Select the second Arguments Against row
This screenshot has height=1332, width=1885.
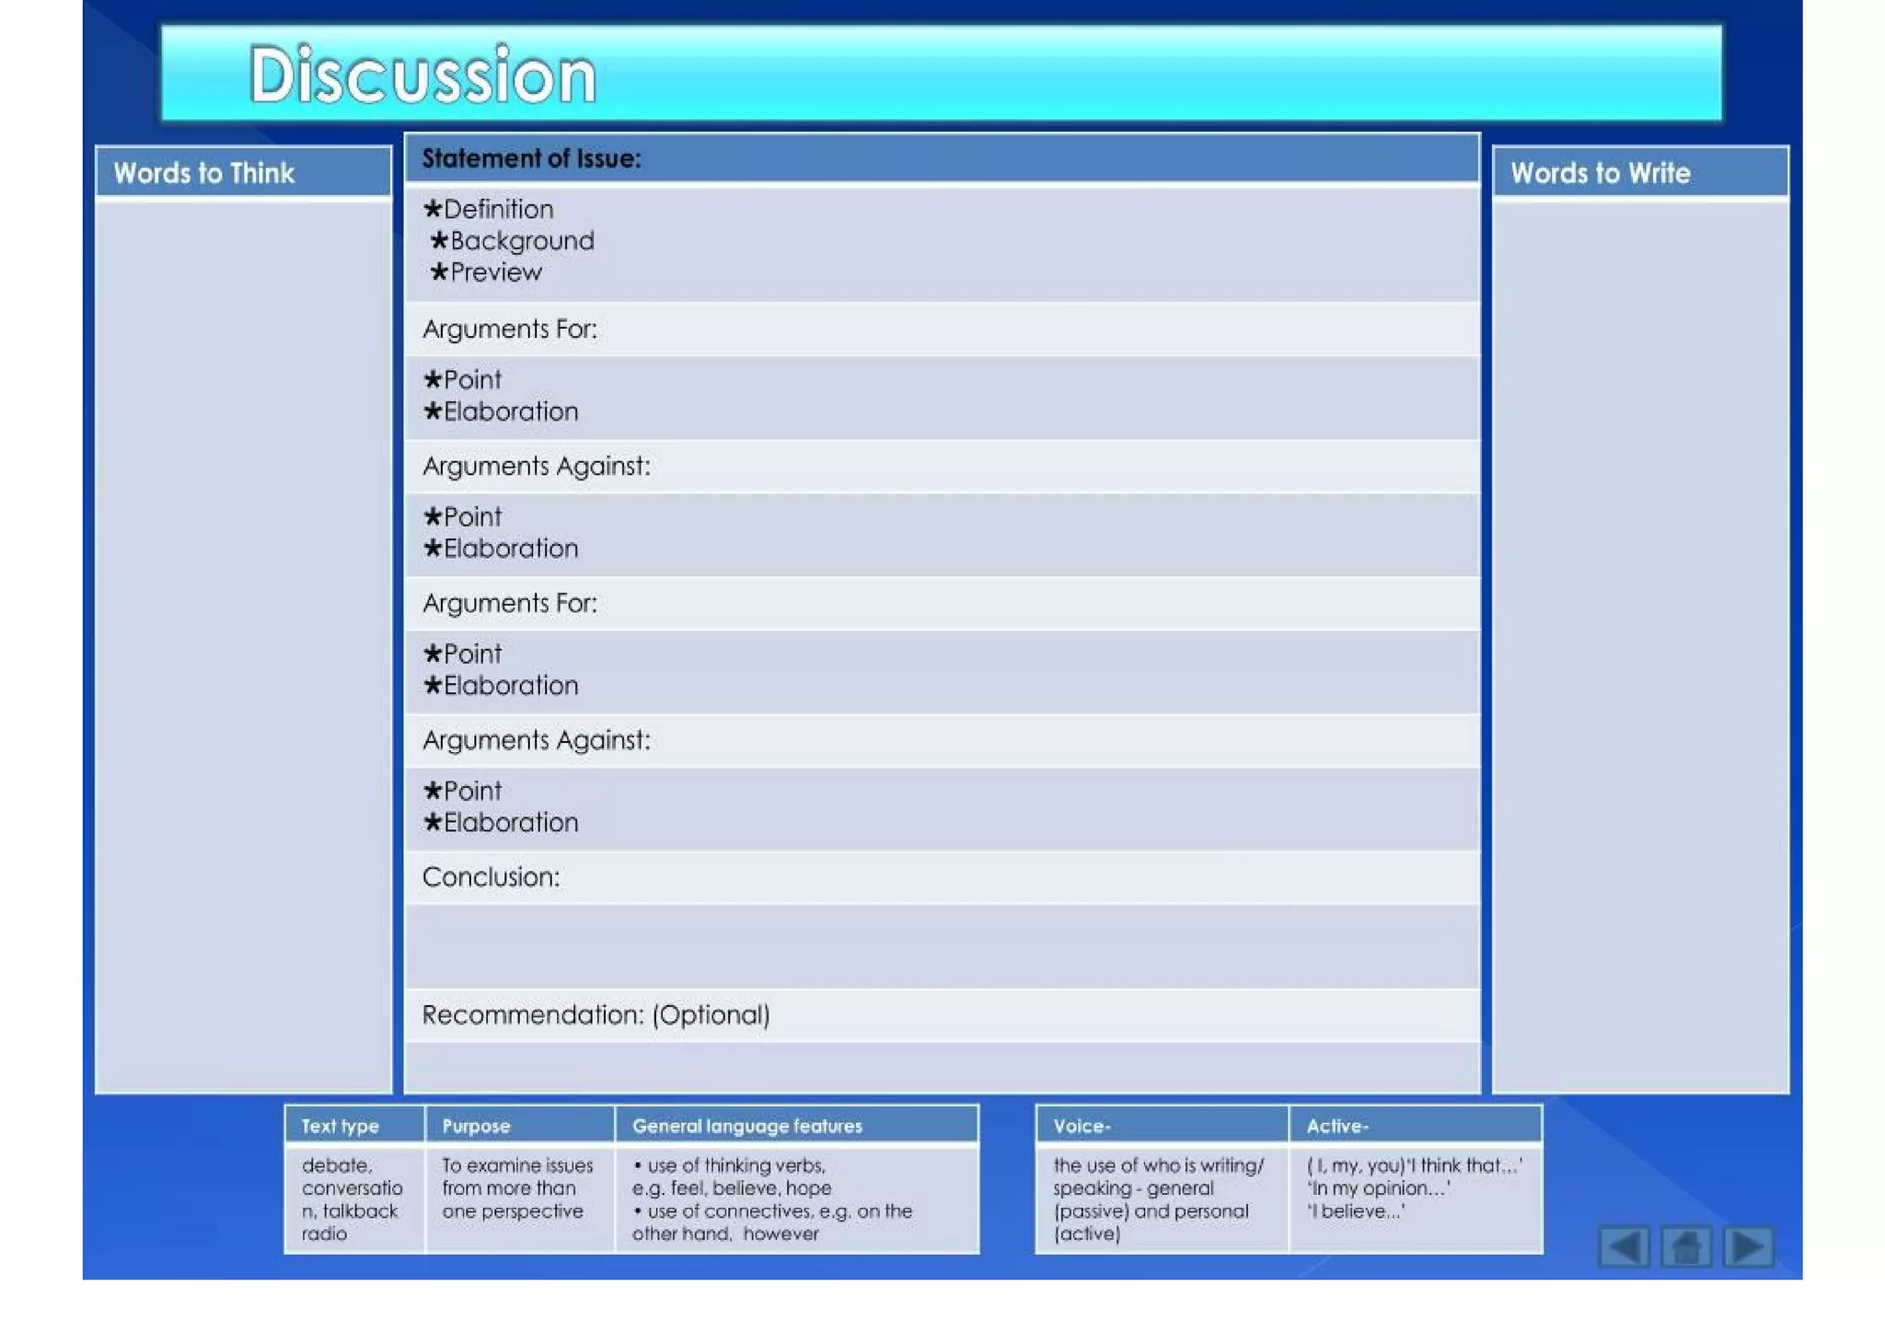(x=942, y=740)
